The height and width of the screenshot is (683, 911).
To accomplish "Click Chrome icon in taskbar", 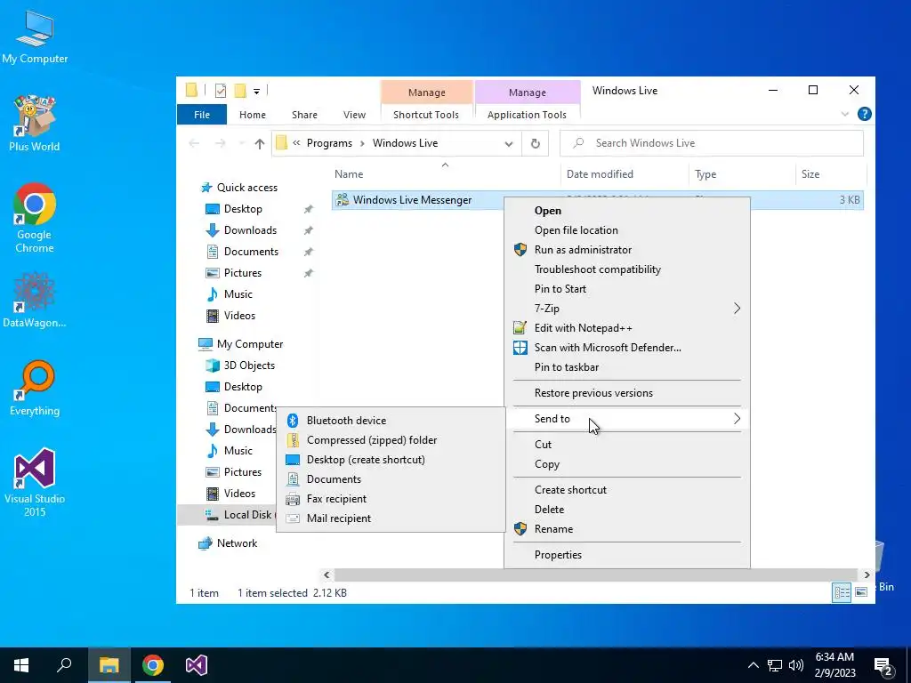I will 153,665.
